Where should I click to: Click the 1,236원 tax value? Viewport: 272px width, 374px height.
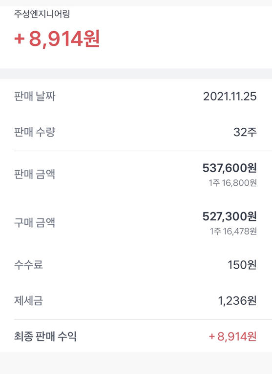[237, 301]
